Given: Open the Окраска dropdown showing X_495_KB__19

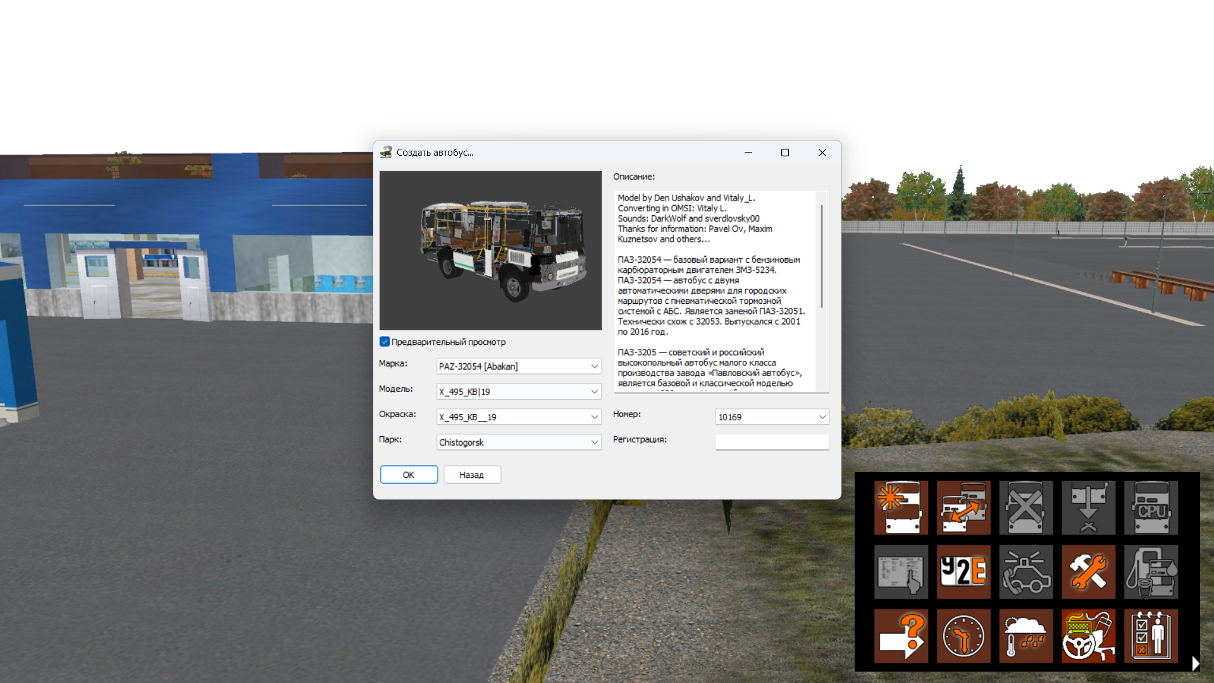Looking at the screenshot, I should (519, 417).
